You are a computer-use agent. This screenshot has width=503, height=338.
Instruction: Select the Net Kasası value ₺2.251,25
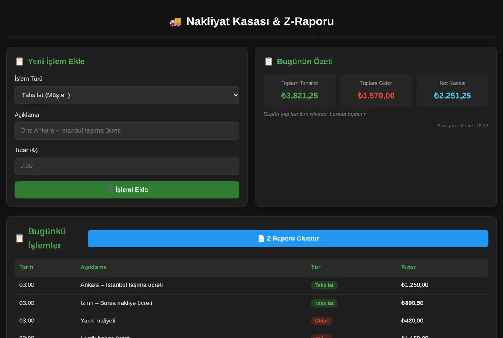pyautogui.click(x=452, y=96)
